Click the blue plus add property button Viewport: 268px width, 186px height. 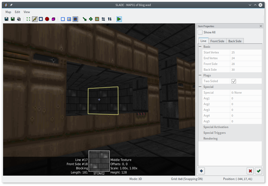tap(201, 171)
